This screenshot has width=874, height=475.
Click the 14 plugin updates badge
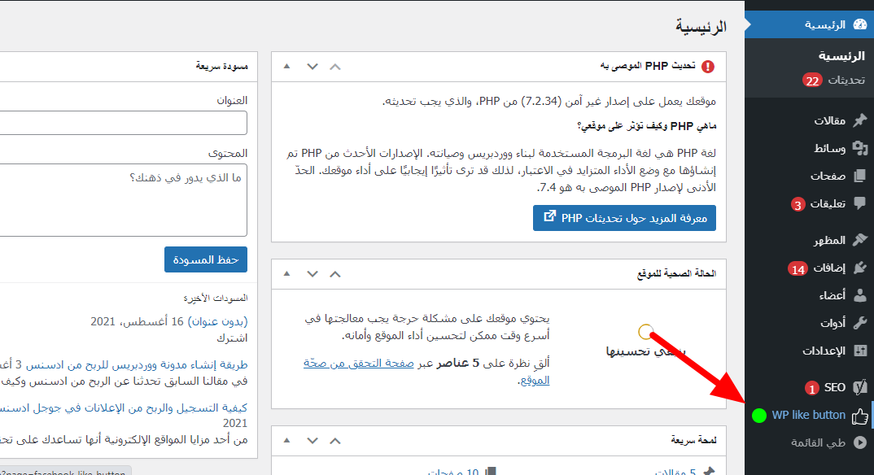(798, 269)
